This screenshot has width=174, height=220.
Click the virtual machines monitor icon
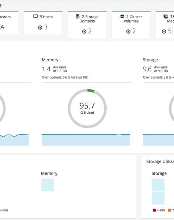click(x=166, y=16)
